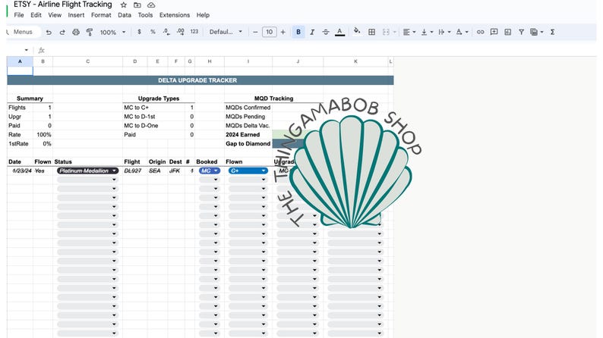The height and width of the screenshot is (338, 603).
Task: Click the destination cell JFK
Action: [175, 171]
